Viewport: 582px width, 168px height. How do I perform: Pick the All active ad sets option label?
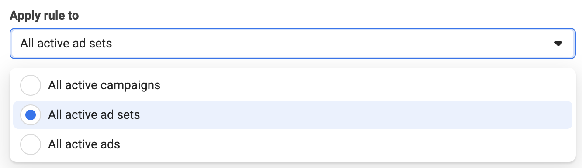(94, 115)
